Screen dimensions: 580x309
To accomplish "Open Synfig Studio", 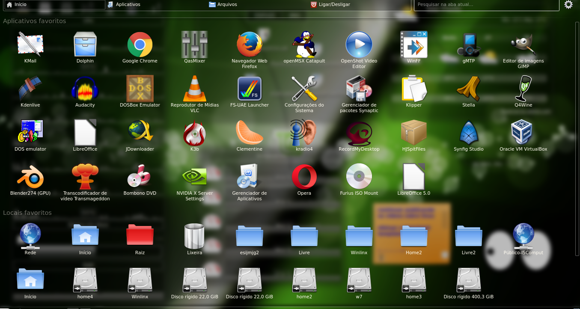I will point(468,133).
